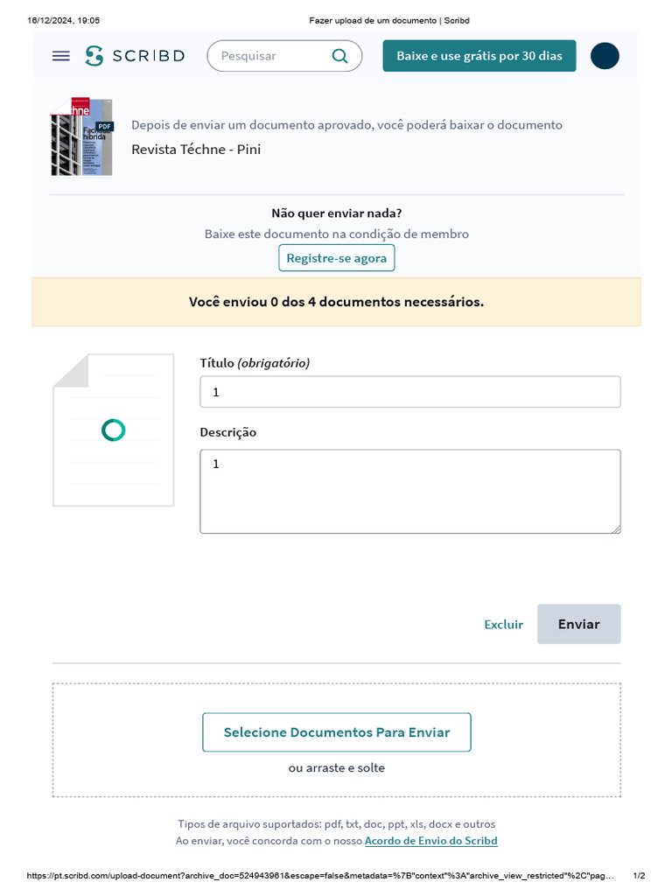The image size is (672, 896).
Task: Click the yellow '0 dos 4 documentos' banner
Action: (336, 302)
